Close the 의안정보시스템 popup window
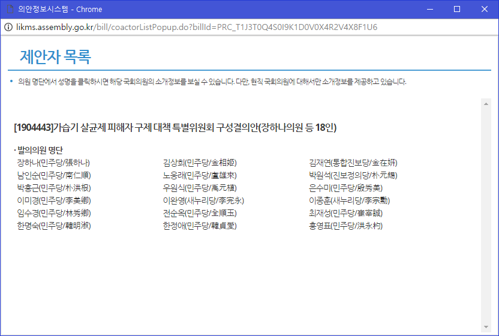499x336 pixels. [x=485, y=9]
